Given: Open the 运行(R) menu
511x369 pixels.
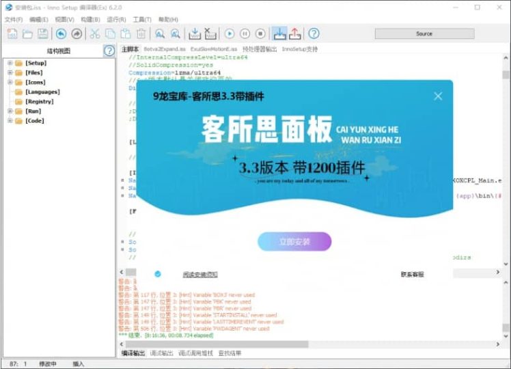Looking at the screenshot, I should (x=116, y=20).
